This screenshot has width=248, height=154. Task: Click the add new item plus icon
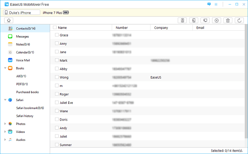217,20
